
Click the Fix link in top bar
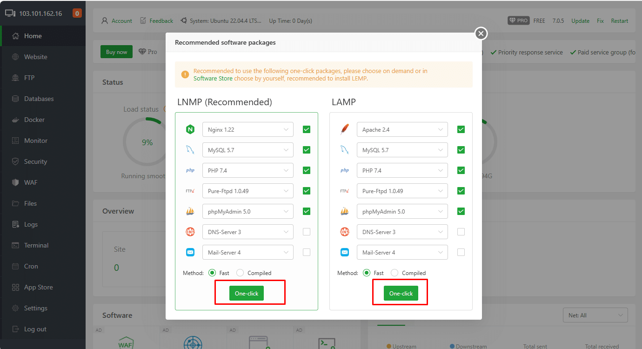600,21
